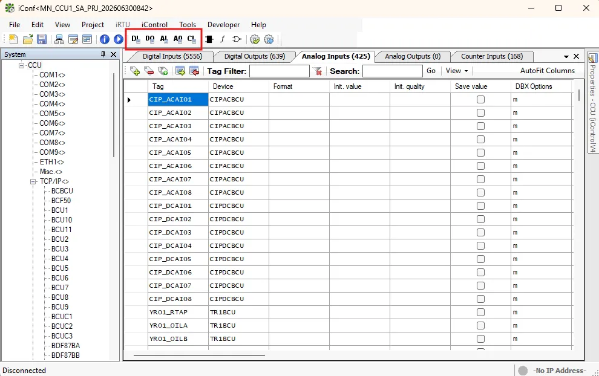599x376 pixels.
Task: Click the blue information icon
Action: click(104, 39)
